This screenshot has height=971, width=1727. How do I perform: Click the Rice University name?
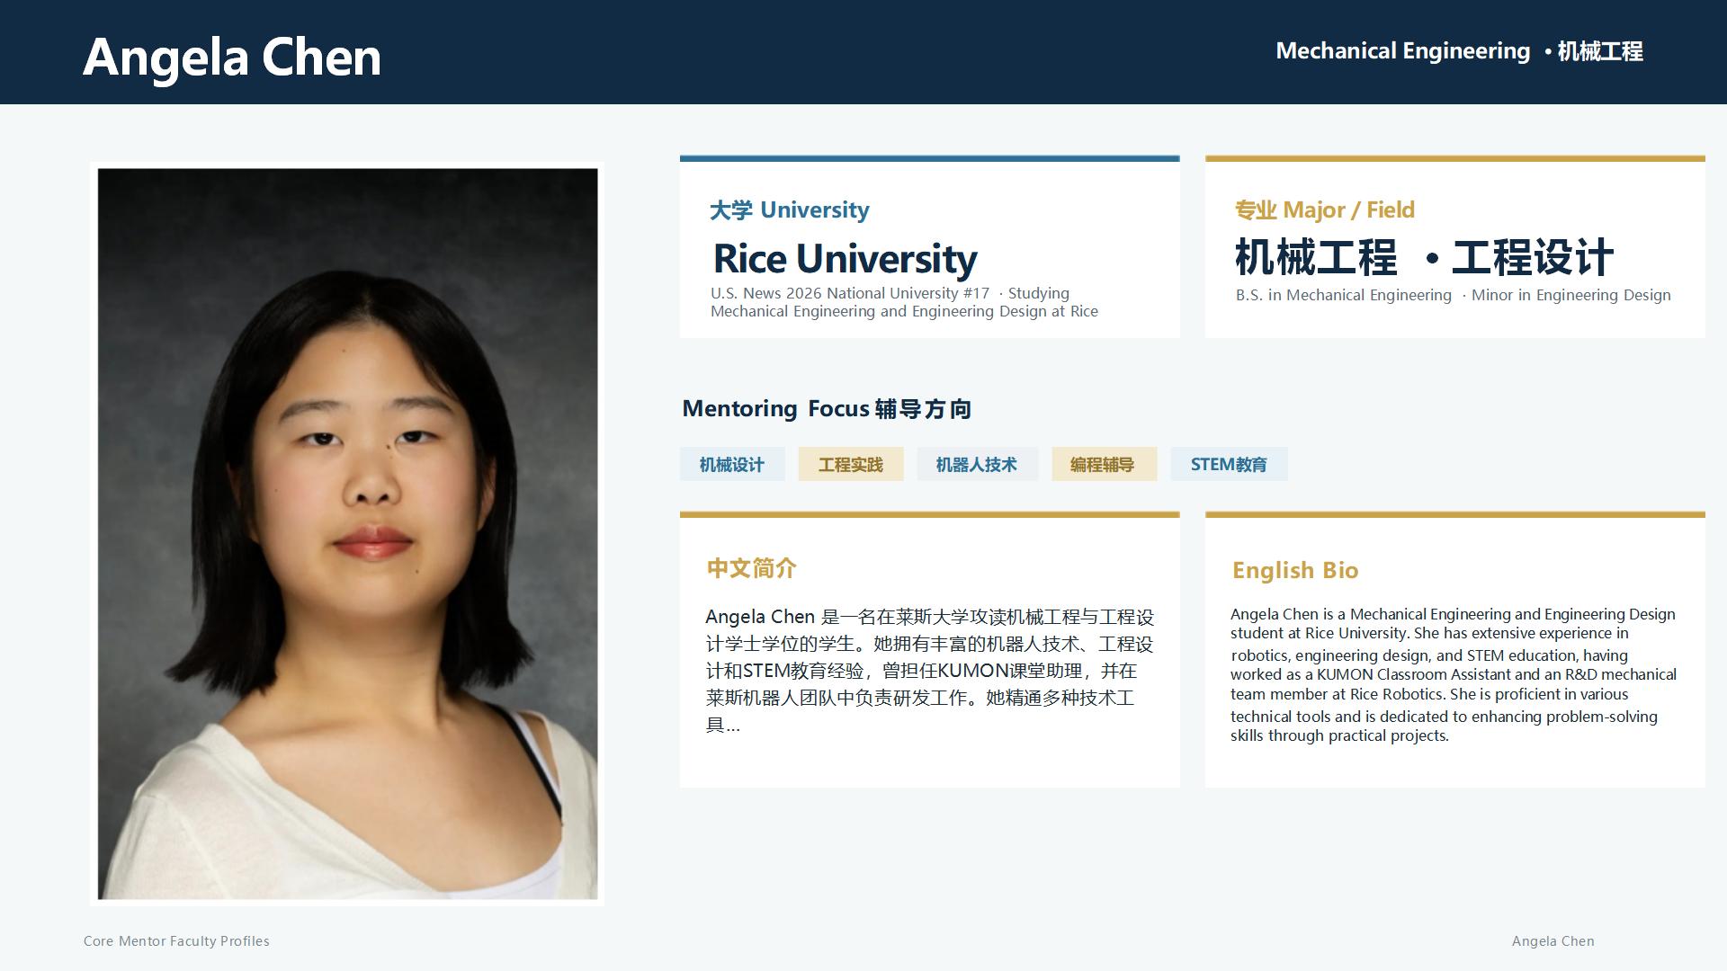coord(845,259)
